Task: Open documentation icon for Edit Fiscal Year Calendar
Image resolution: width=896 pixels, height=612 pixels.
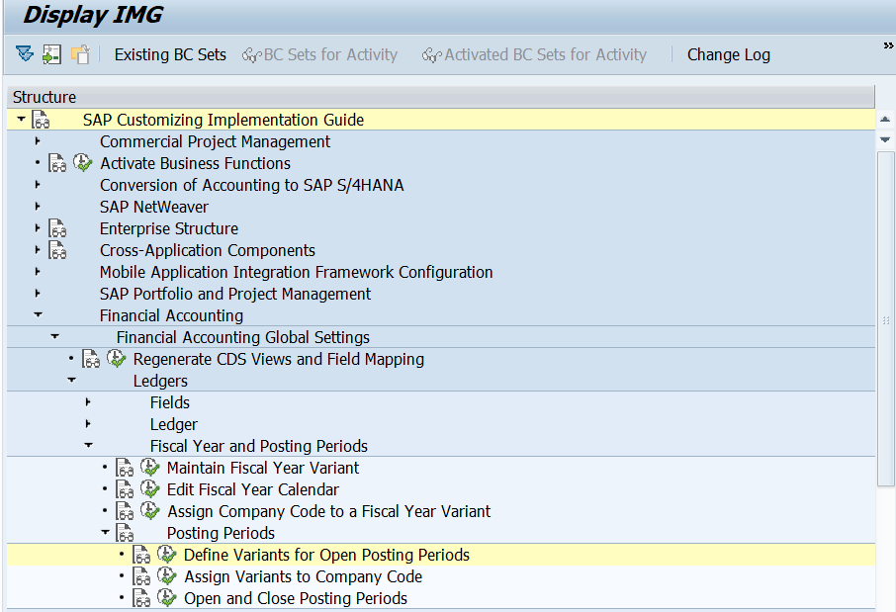Action: (125, 489)
